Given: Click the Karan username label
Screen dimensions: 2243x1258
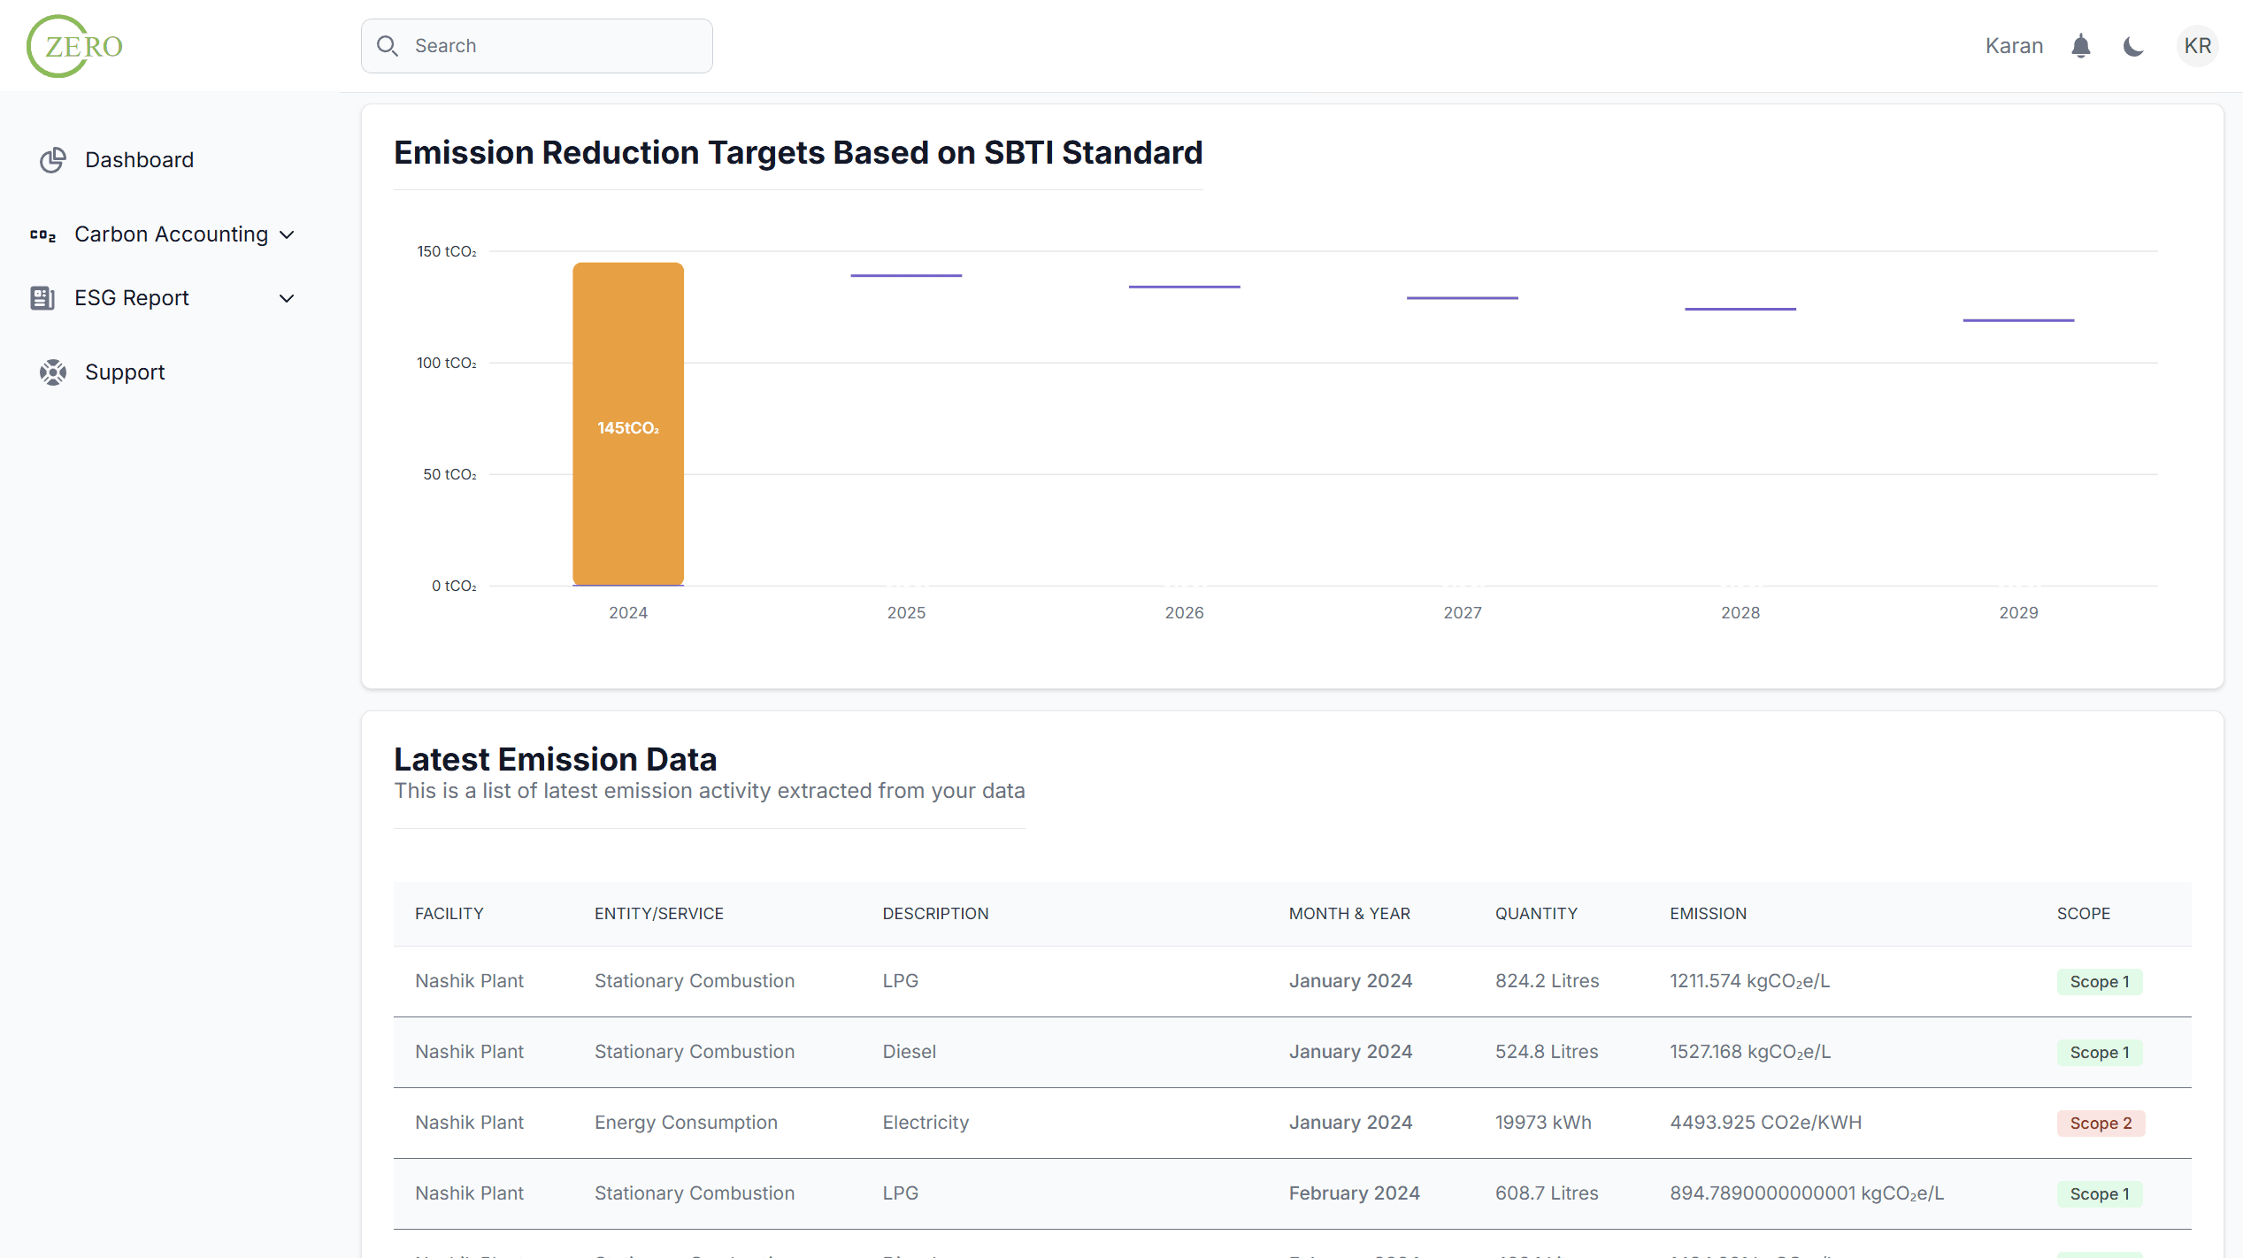Looking at the screenshot, I should click(x=2014, y=46).
